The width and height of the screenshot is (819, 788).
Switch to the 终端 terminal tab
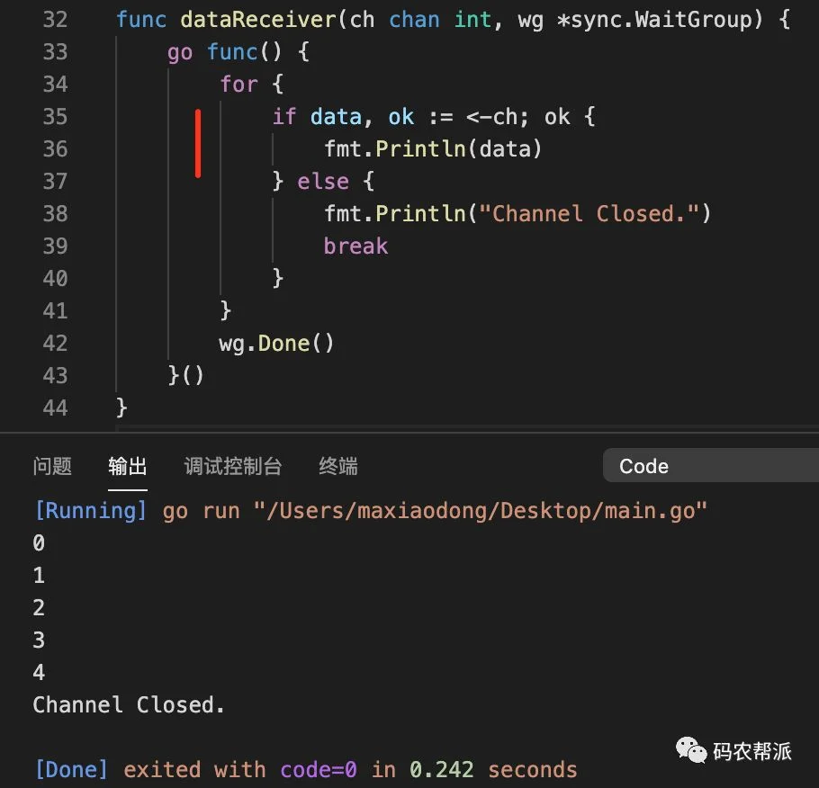[337, 466]
